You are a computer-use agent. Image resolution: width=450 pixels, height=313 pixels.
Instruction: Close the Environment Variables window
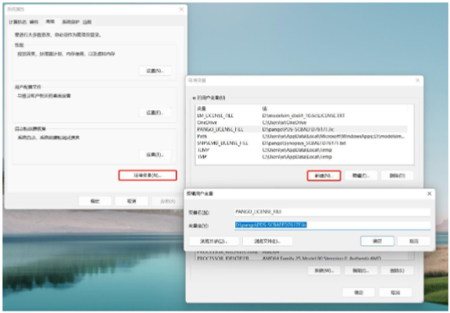click(417, 80)
